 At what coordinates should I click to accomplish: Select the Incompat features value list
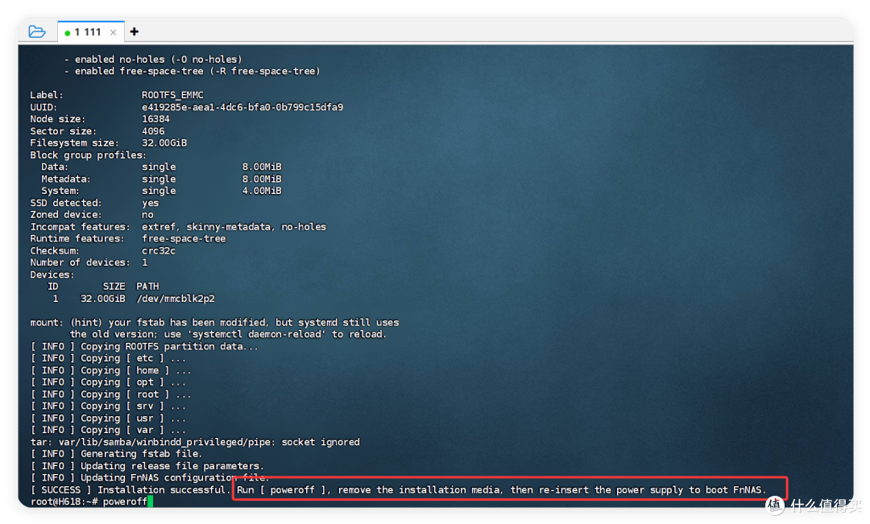pyautogui.click(x=234, y=227)
